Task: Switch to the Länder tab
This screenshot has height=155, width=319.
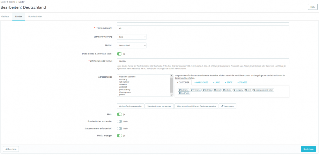Action: coord(19,17)
